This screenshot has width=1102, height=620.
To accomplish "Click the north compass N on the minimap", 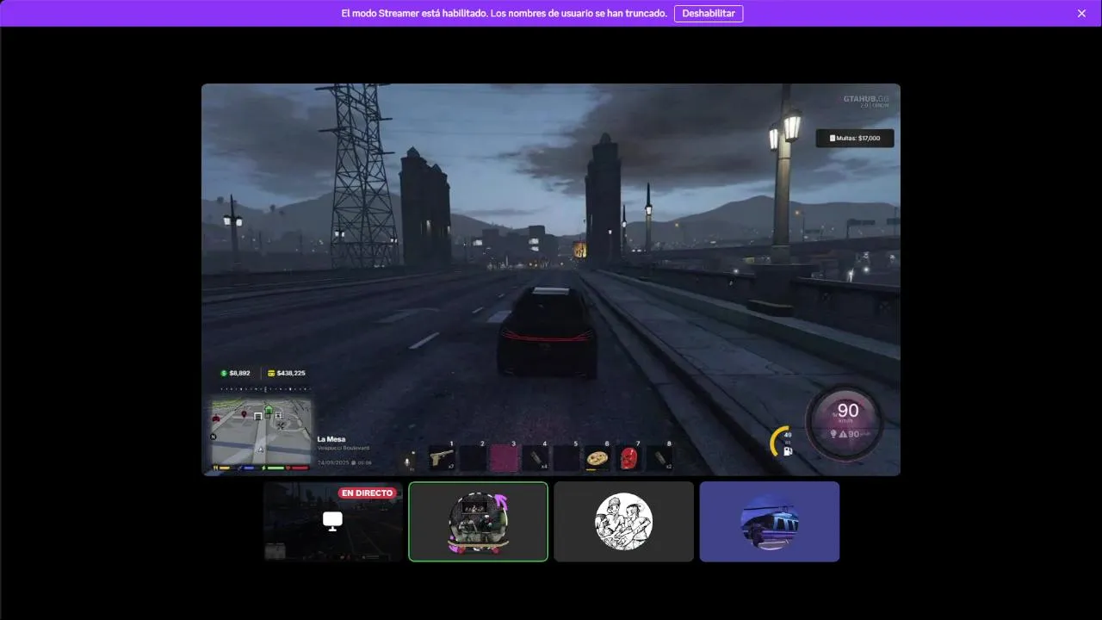I will click(x=213, y=437).
